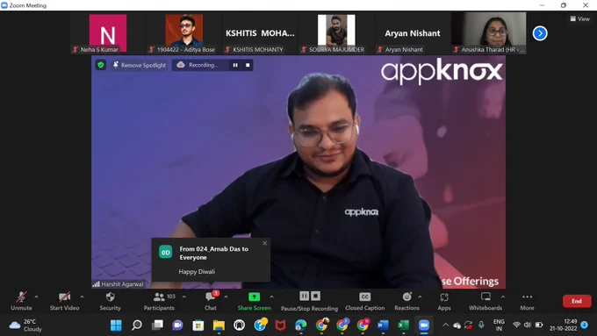The height and width of the screenshot is (336, 597).
Task: Enable Closed Caption
Action: [x=364, y=301]
